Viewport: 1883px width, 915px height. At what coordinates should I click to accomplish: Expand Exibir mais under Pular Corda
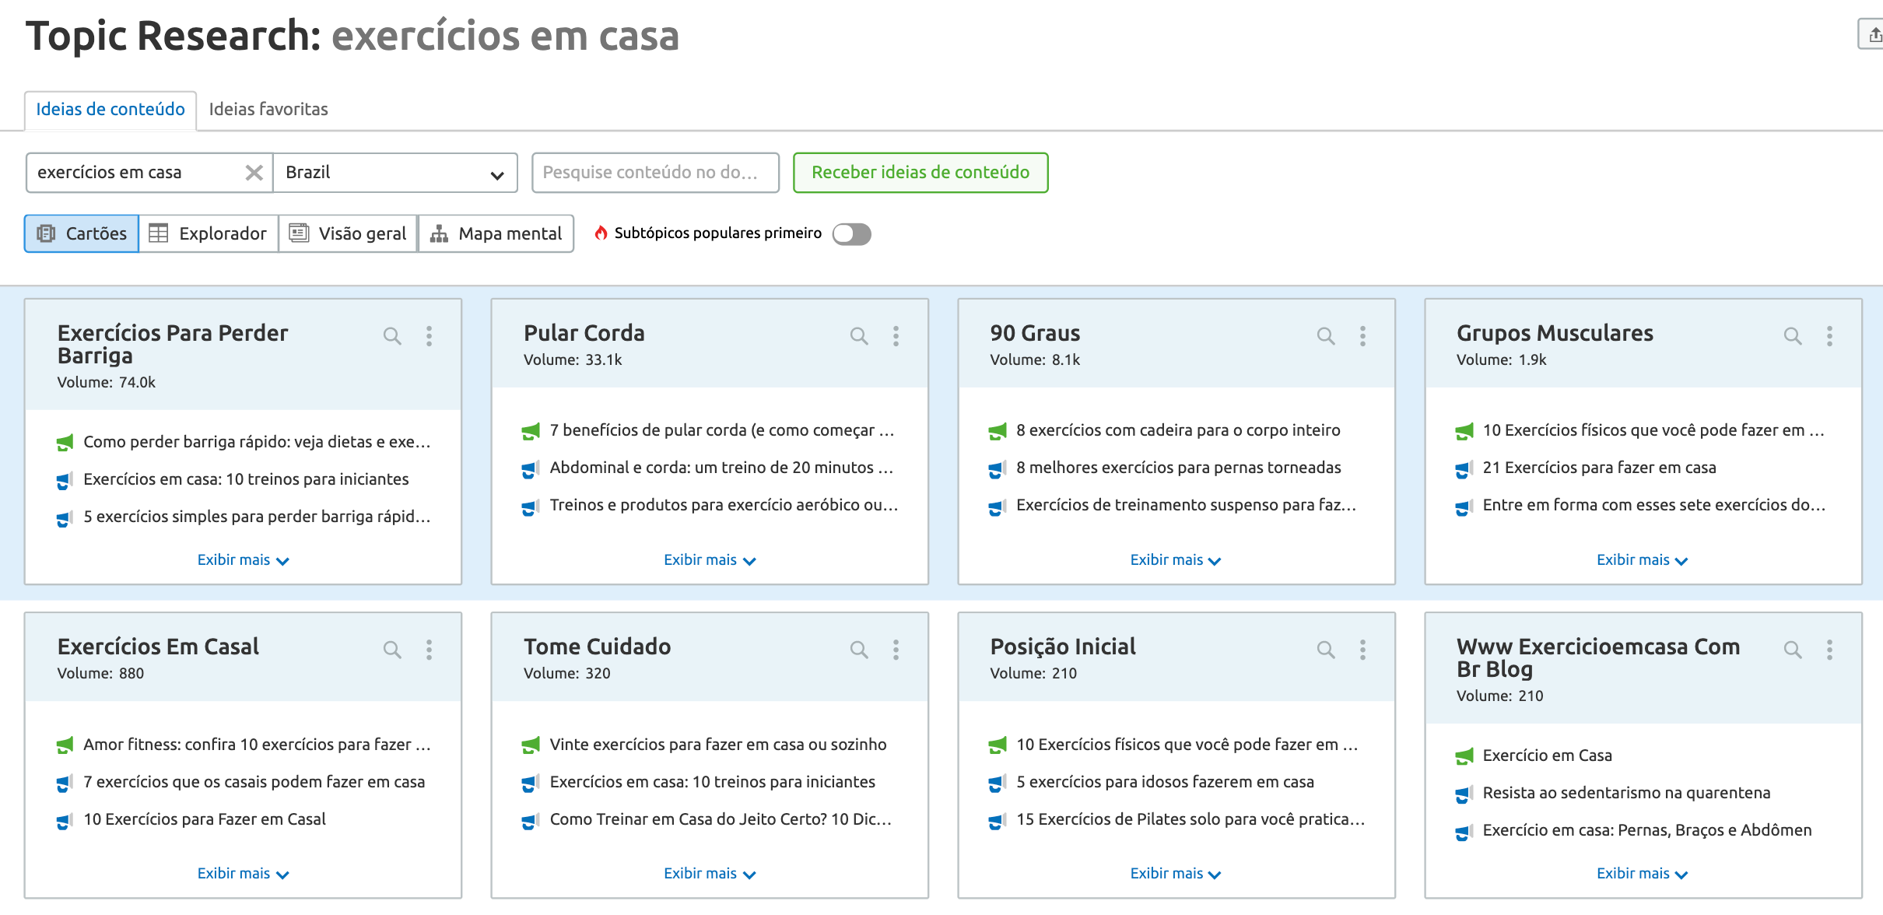709,559
